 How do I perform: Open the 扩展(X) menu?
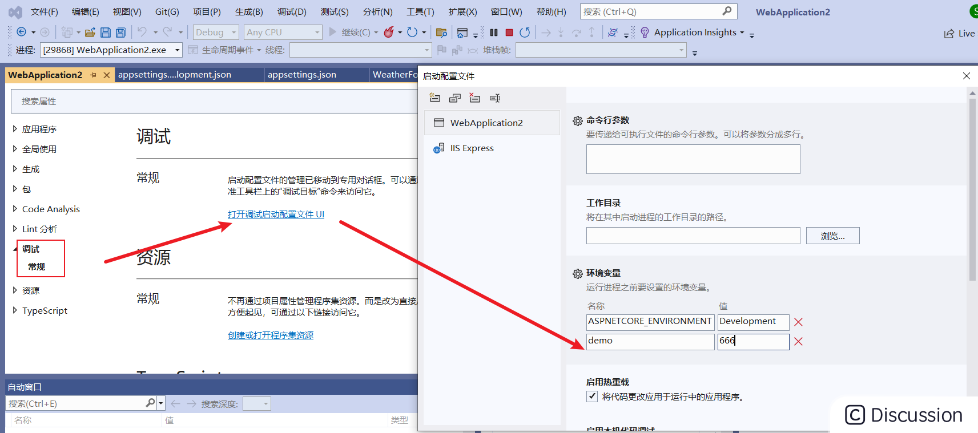tap(462, 12)
